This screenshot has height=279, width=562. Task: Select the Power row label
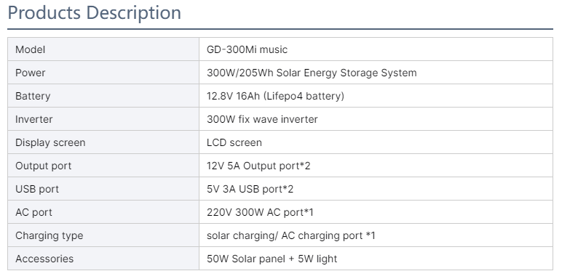31,73
